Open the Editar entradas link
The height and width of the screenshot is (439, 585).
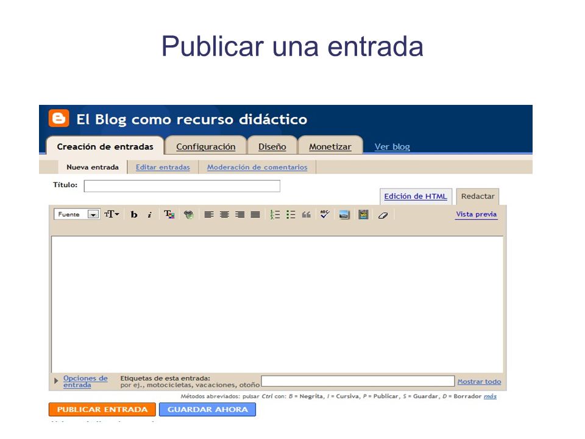(x=163, y=167)
